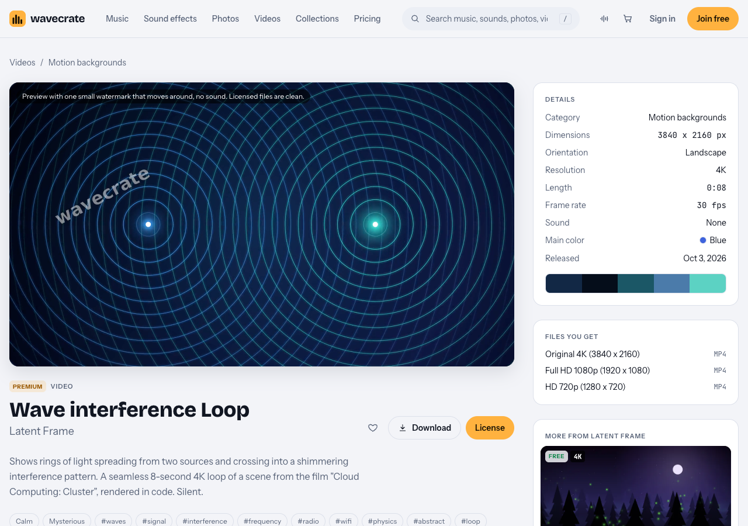This screenshot has height=526, width=748.
Task: Open the shopping cart
Action: [628, 19]
